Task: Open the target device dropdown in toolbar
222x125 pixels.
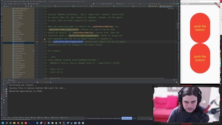Action: pyautogui.click(x=107, y=4)
